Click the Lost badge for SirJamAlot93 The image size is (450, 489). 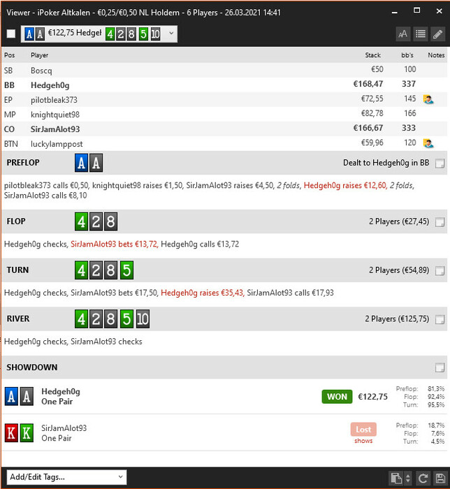(363, 430)
